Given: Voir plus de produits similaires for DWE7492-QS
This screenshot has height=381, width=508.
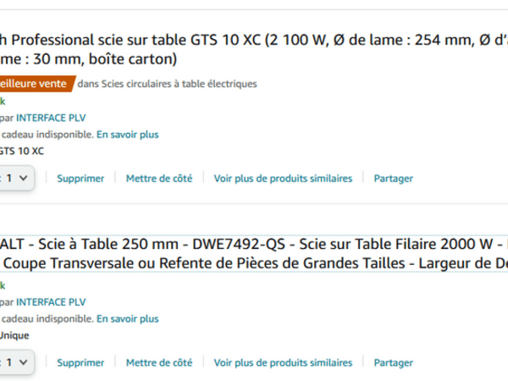Looking at the screenshot, I should (x=283, y=363).
